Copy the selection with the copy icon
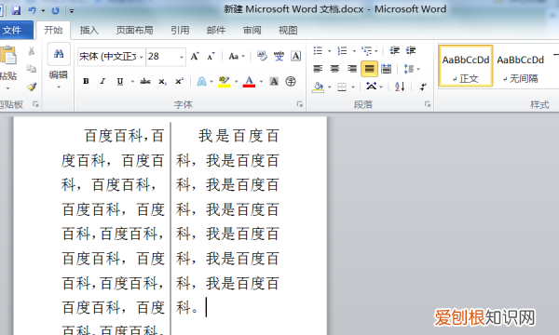Screen dimensions: 559x335 [x=32, y=68]
